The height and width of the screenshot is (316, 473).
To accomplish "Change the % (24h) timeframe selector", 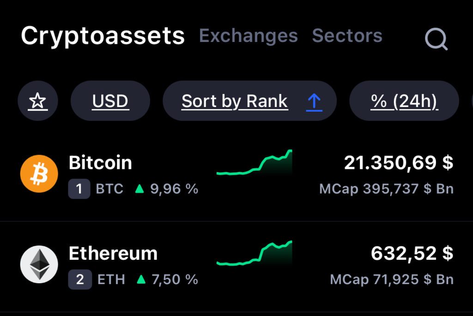I will coord(404,101).
